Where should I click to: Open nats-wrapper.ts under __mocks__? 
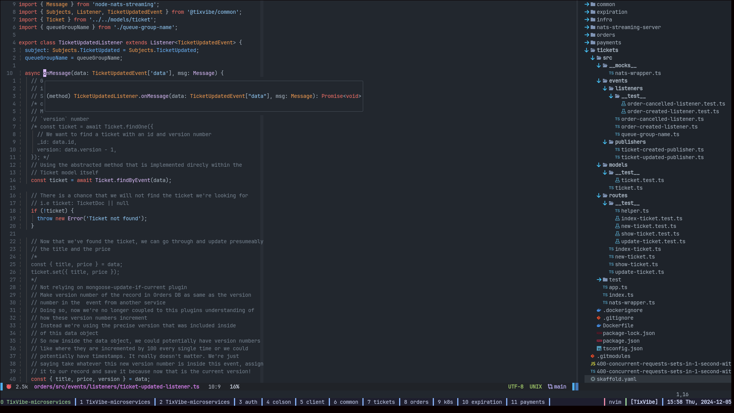tap(638, 73)
